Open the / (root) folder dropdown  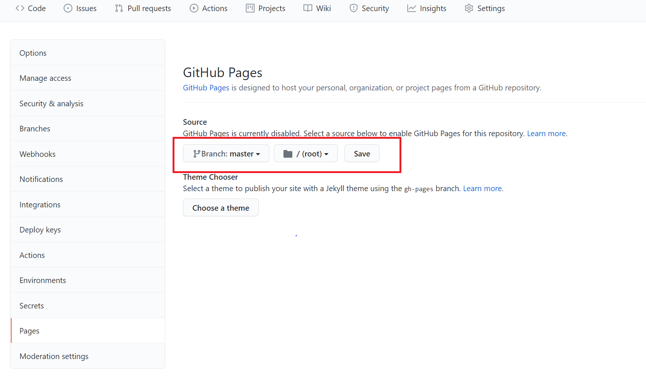306,153
